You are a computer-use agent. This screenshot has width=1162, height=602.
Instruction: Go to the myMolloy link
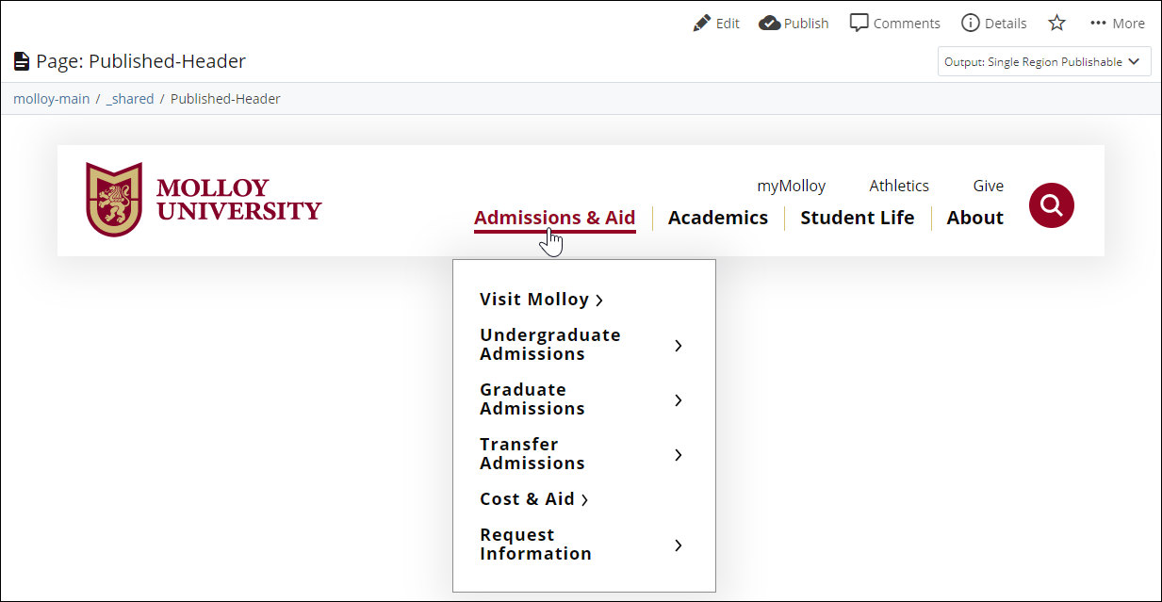tap(791, 186)
